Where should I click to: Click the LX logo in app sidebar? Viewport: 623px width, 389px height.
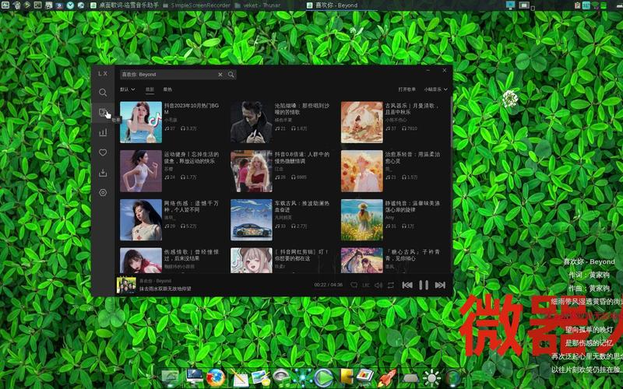(x=103, y=74)
